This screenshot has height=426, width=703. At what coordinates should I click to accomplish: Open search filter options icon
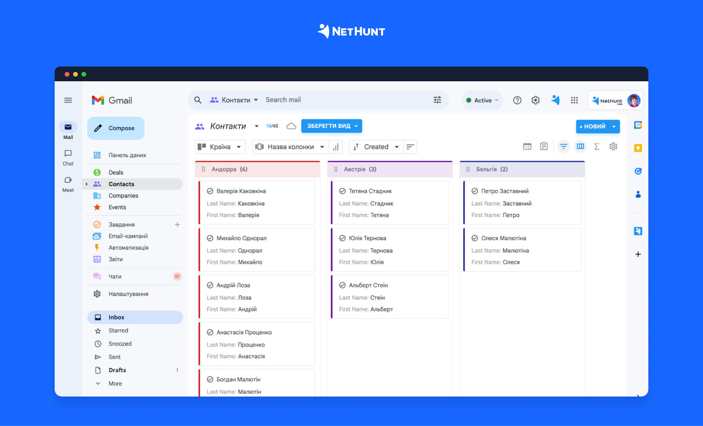[437, 100]
